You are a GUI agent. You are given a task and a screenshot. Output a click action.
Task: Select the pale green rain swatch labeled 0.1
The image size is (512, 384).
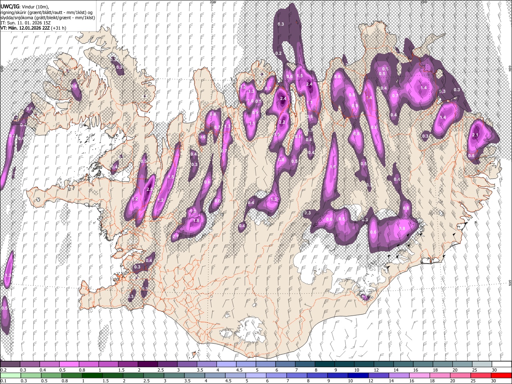tap(10, 375)
